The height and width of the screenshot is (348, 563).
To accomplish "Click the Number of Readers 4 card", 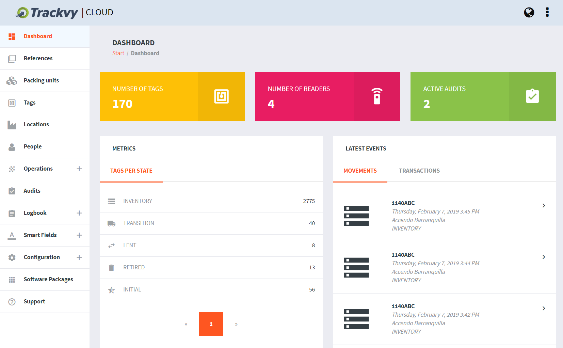I will (327, 96).
